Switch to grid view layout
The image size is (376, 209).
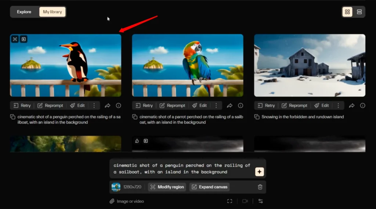tap(347, 12)
